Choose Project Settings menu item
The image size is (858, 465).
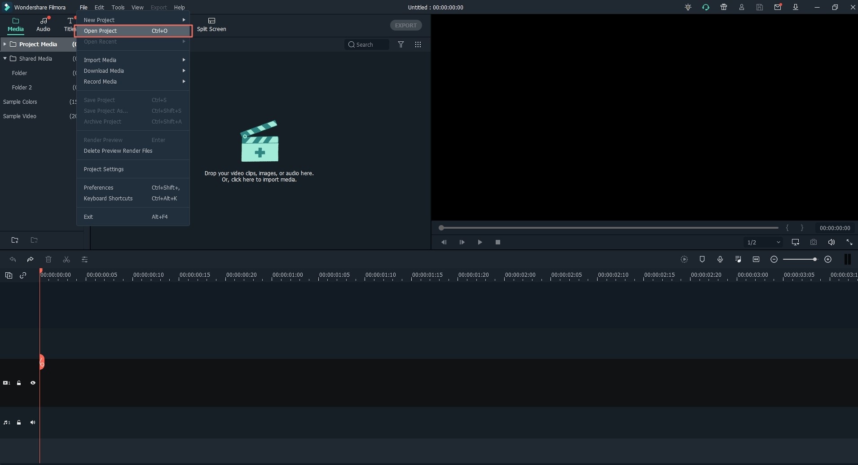tap(133, 169)
